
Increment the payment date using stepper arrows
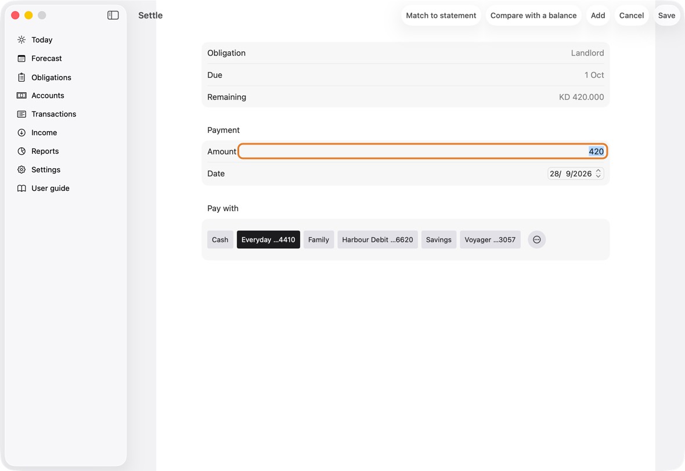click(x=599, y=171)
